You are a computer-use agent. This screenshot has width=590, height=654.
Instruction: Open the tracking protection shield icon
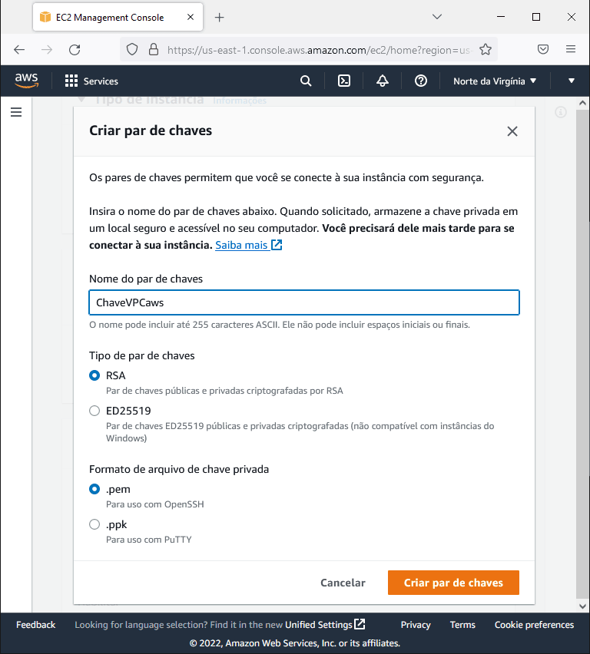point(132,50)
